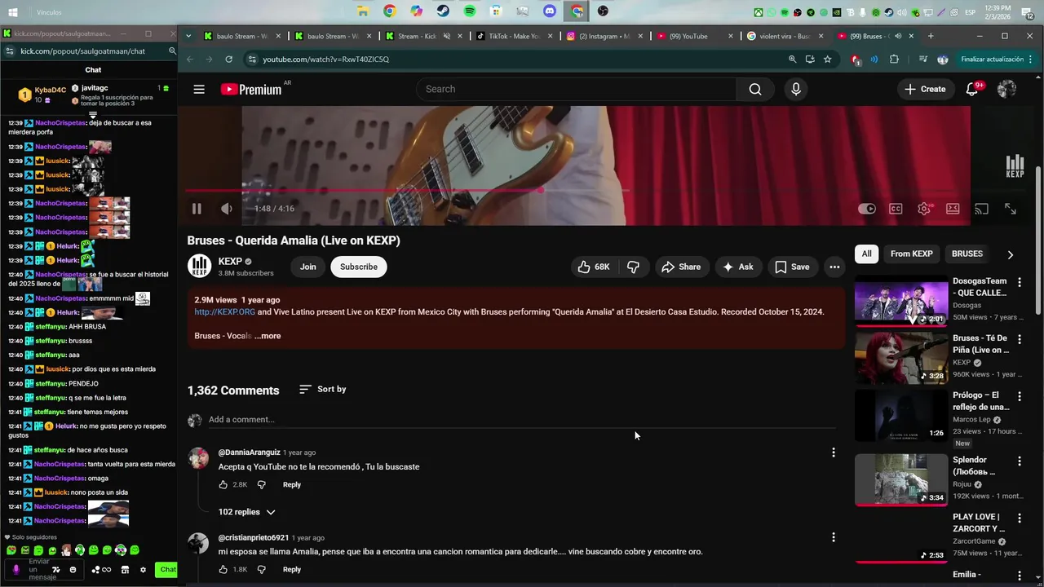Toggle the autoplay switch in the player

click(x=867, y=209)
